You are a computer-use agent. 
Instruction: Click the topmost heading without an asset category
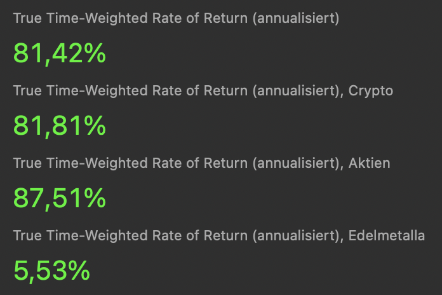coord(176,18)
